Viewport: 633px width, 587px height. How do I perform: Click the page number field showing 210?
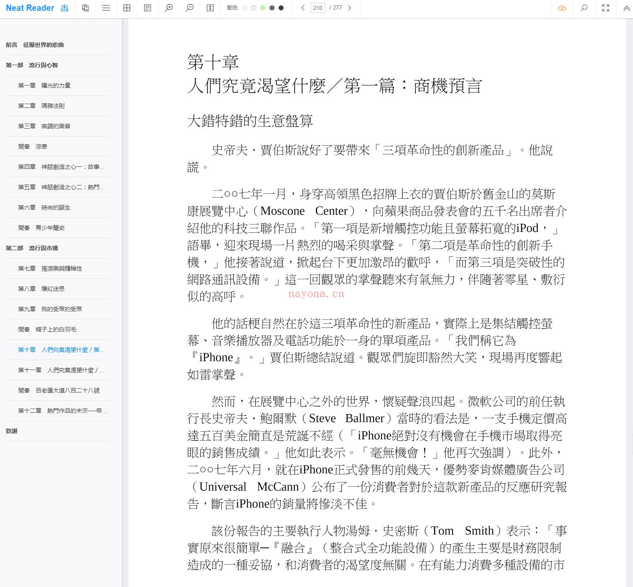(x=318, y=8)
